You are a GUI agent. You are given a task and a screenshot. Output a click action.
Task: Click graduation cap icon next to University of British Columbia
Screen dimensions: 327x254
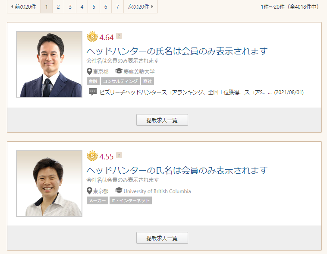pos(119,190)
